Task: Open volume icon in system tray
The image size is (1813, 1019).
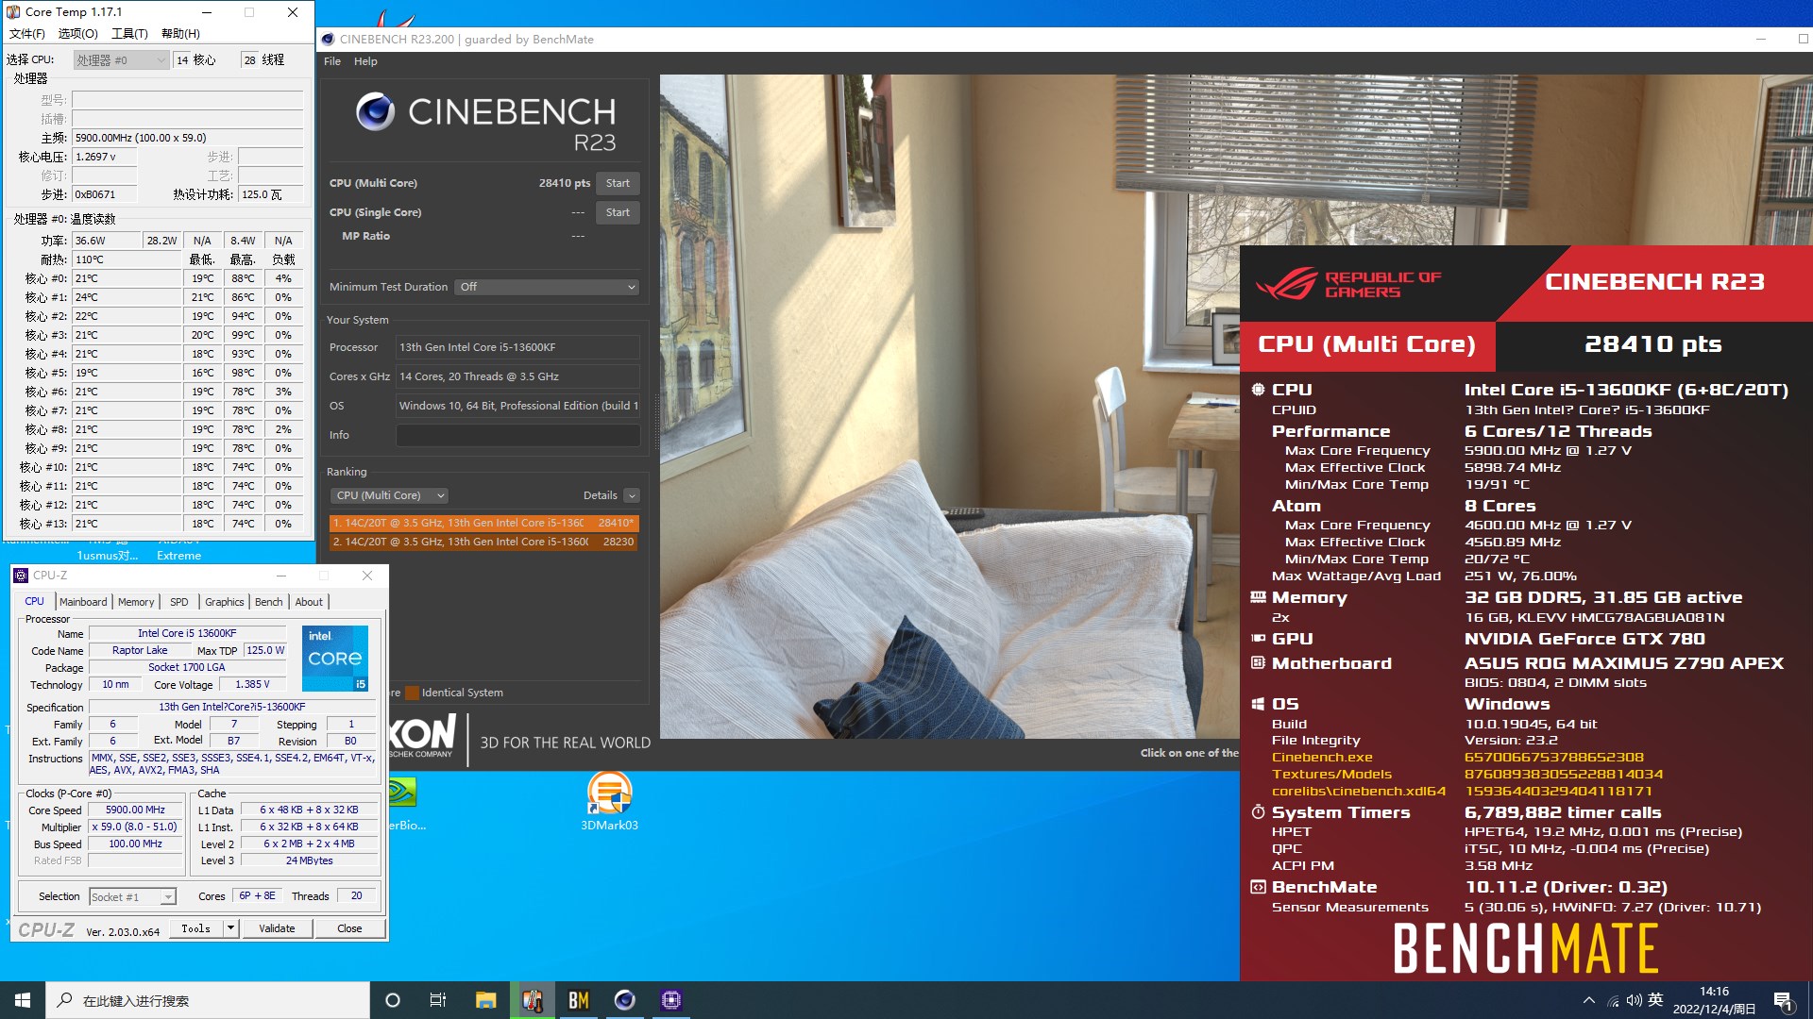Action: 1634,1000
